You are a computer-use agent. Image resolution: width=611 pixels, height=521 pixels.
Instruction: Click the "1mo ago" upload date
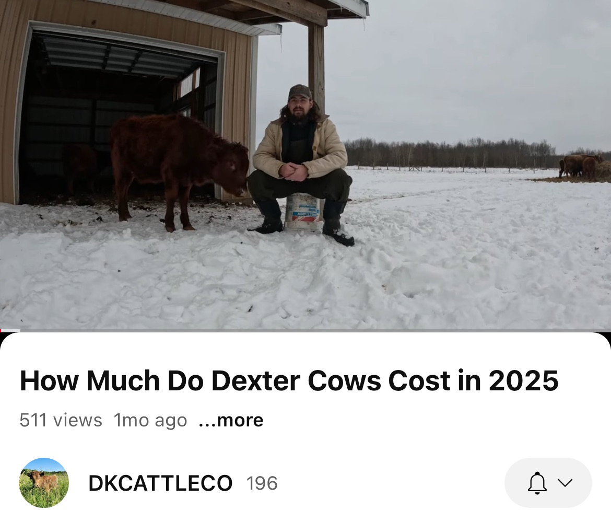click(150, 420)
